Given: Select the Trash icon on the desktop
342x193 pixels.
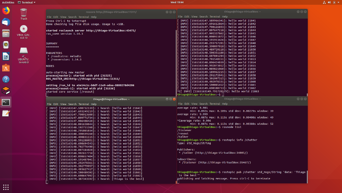Looking at the screenshot, I should (x=24, y=13).
